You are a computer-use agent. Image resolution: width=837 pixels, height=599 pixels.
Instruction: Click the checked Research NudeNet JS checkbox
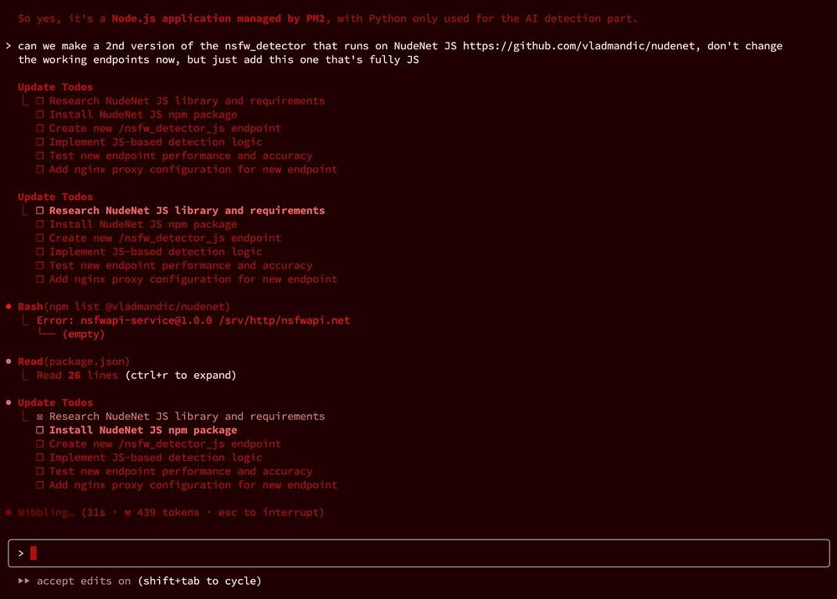point(40,417)
